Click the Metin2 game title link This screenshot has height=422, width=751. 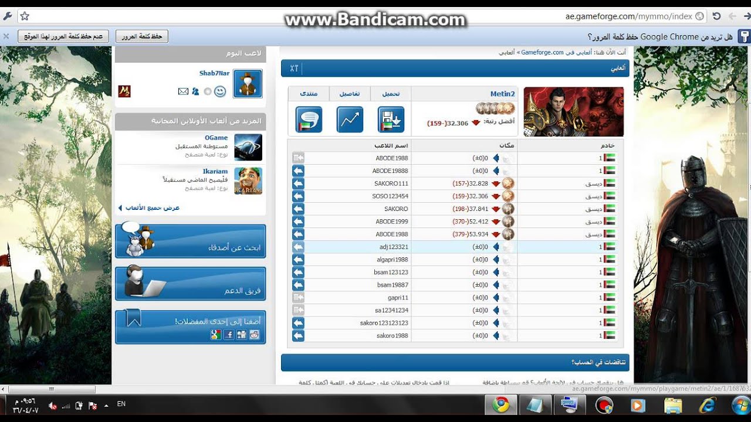pos(502,94)
